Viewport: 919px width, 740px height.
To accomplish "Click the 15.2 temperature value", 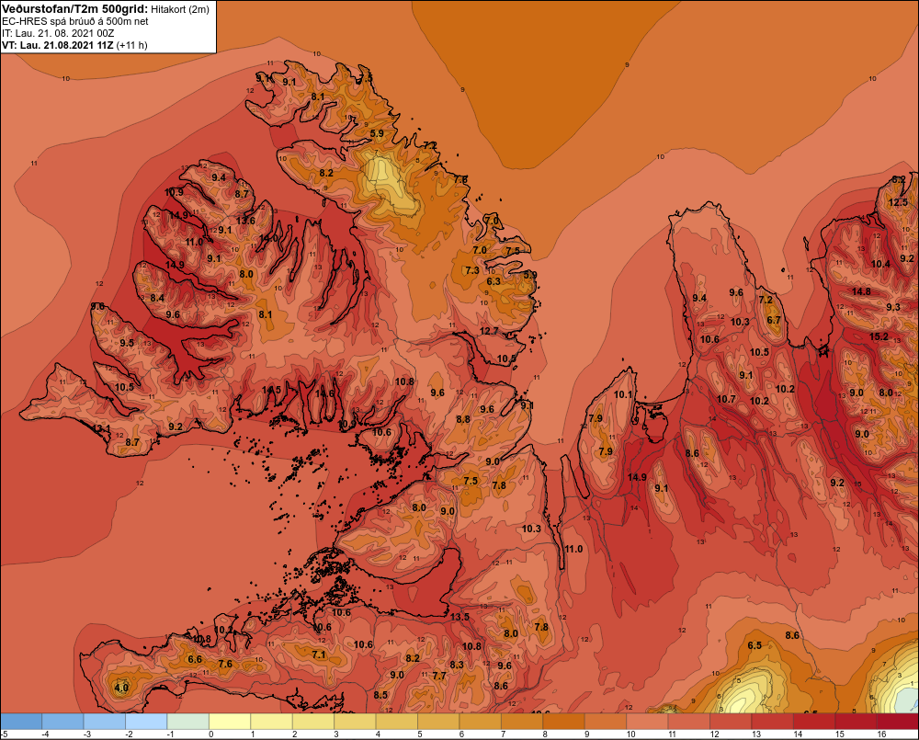I will (879, 336).
